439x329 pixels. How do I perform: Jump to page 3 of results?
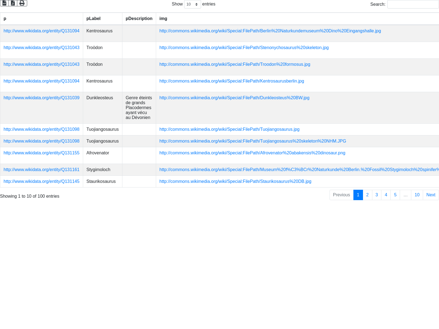click(376, 195)
